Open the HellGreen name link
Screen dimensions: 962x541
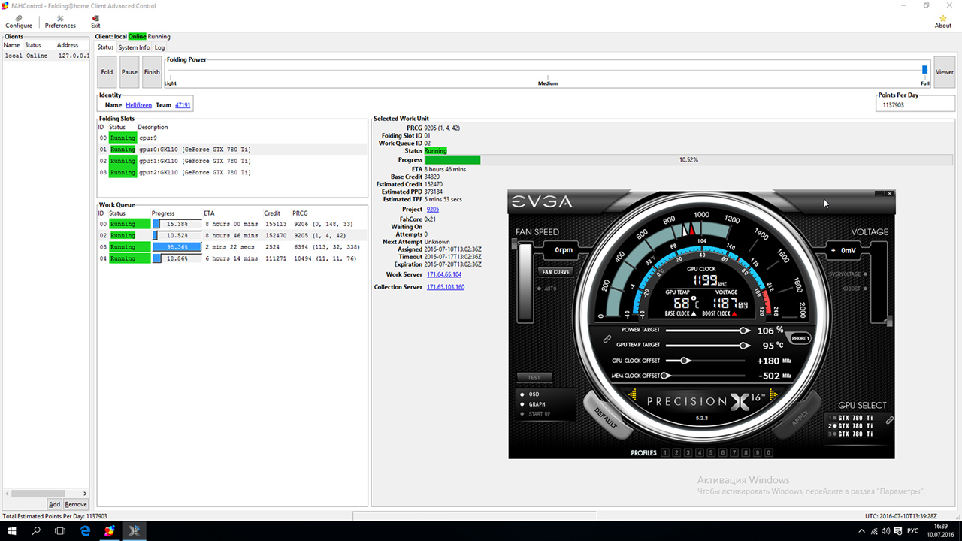(x=138, y=105)
